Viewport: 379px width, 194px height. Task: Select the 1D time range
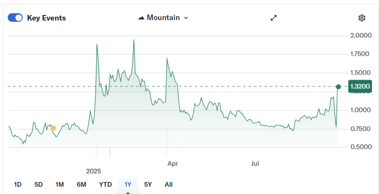pyautogui.click(x=18, y=185)
